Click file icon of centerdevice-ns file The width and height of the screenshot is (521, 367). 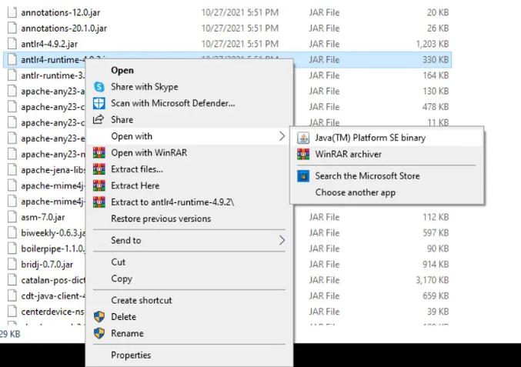point(12,312)
